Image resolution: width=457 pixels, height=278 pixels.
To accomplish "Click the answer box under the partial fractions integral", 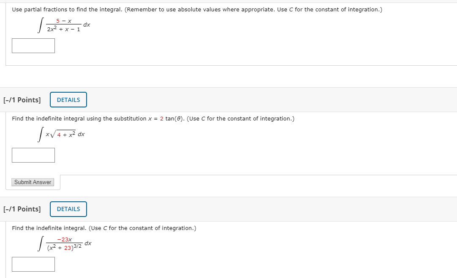I will [33, 45].
